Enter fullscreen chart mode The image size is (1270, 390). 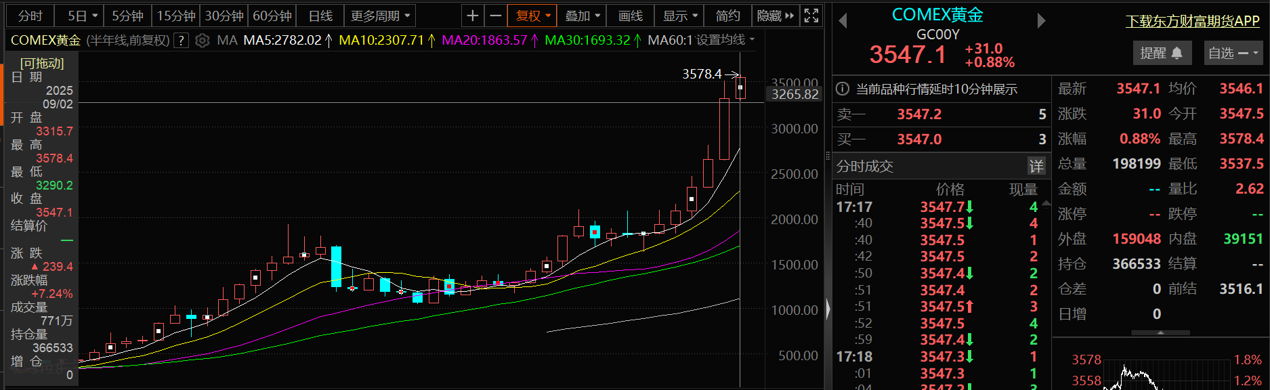click(x=811, y=16)
